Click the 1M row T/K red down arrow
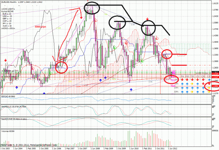The image size is (219, 150). [x=192, y=79]
